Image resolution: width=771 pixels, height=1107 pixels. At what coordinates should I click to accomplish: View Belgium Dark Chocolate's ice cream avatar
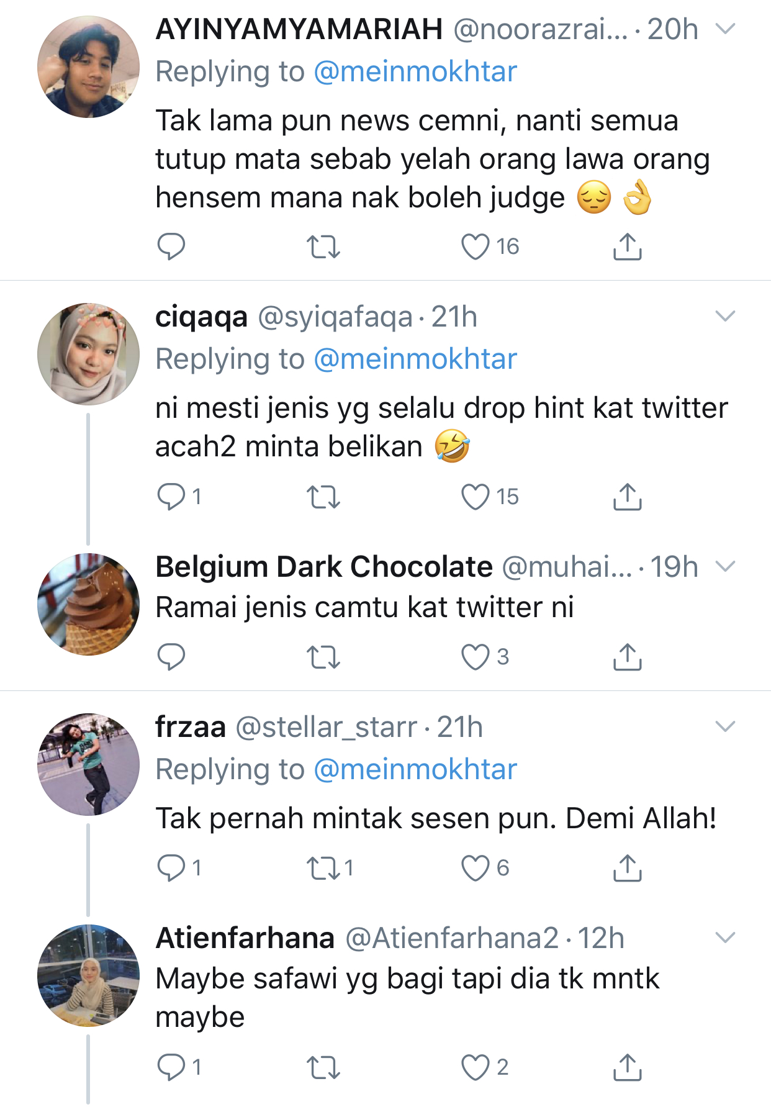click(x=88, y=604)
